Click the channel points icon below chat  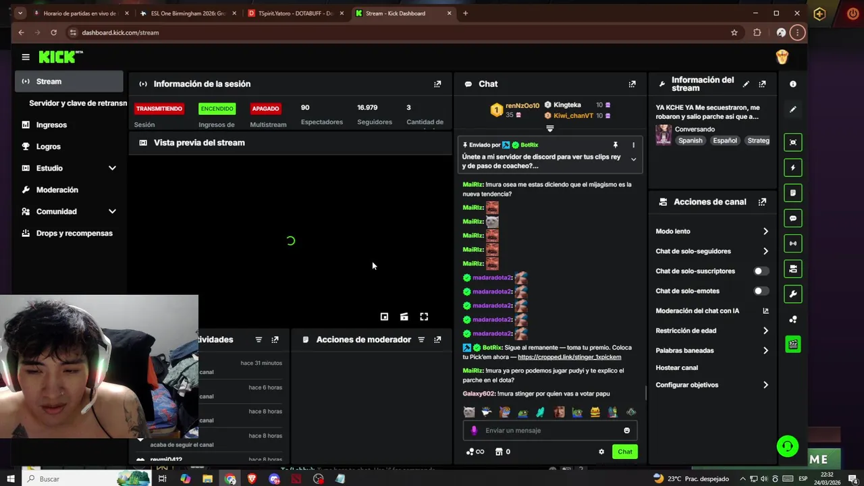coord(475,452)
